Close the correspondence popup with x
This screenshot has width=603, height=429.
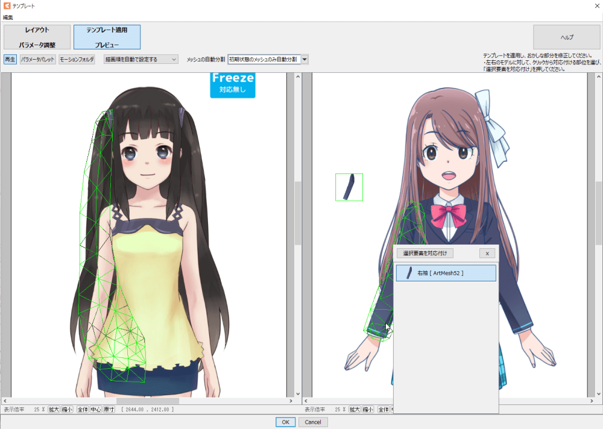487,253
